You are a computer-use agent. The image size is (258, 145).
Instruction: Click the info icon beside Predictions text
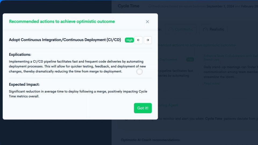(x=150, y=6)
